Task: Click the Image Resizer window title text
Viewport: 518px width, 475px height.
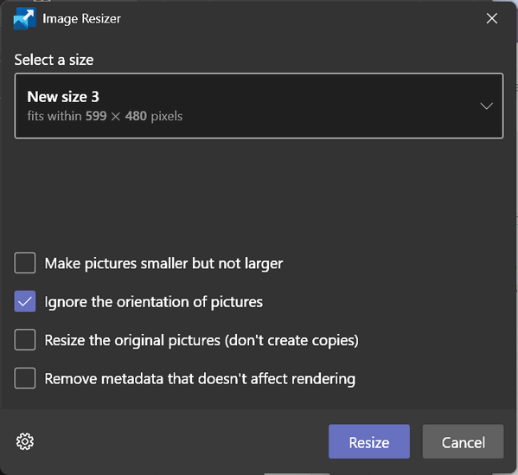Action: pos(81,19)
